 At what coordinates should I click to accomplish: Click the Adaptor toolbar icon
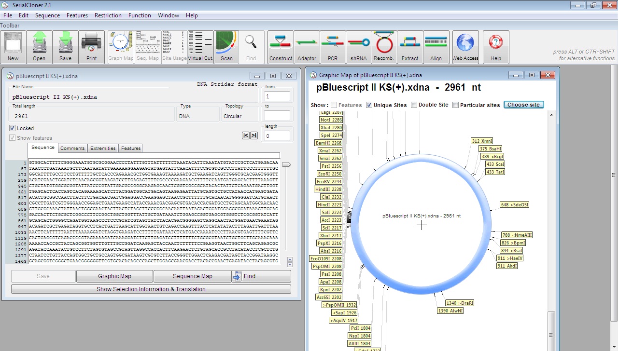point(307,47)
